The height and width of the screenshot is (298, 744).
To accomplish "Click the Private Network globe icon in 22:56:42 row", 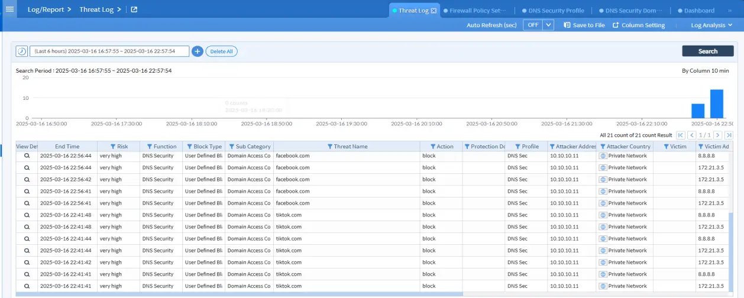I will click(603, 180).
